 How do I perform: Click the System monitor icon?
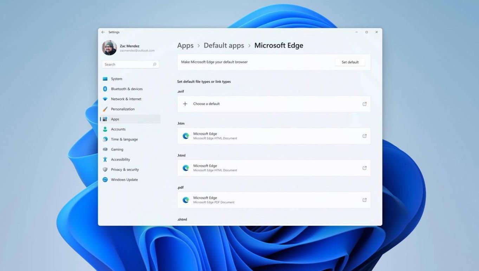pyautogui.click(x=105, y=79)
